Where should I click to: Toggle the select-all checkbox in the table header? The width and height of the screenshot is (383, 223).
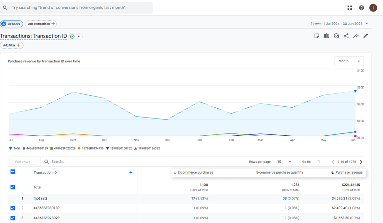point(13,172)
